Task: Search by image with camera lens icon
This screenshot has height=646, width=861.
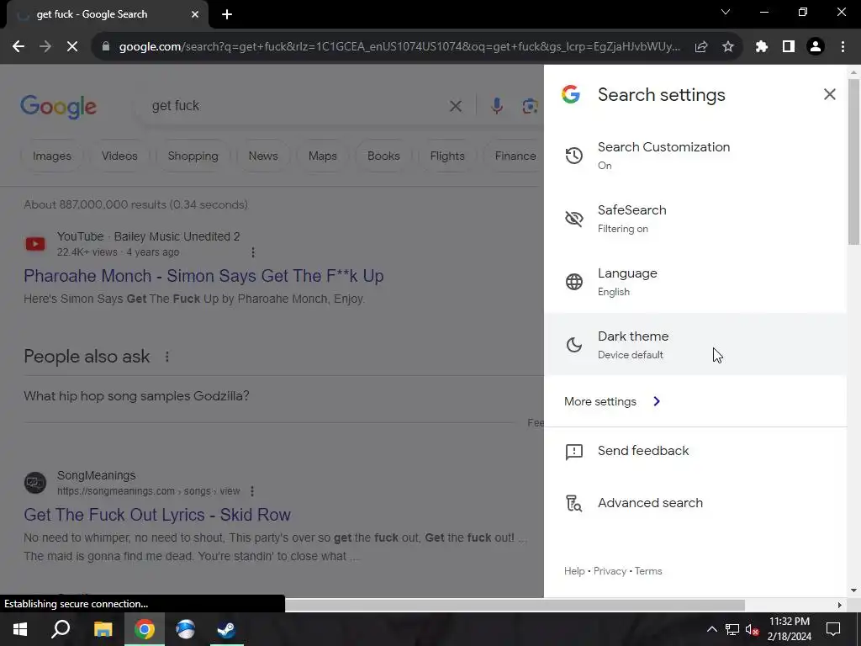Action: 530,106
